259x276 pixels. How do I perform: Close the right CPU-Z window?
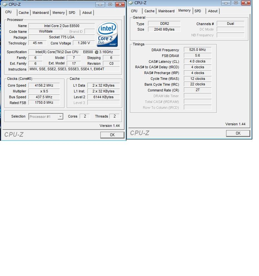(x=246, y=3)
